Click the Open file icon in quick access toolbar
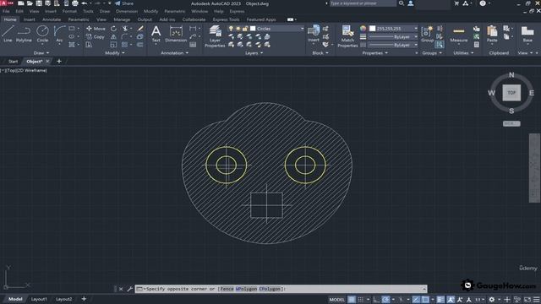541x304 pixels. point(30,3)
